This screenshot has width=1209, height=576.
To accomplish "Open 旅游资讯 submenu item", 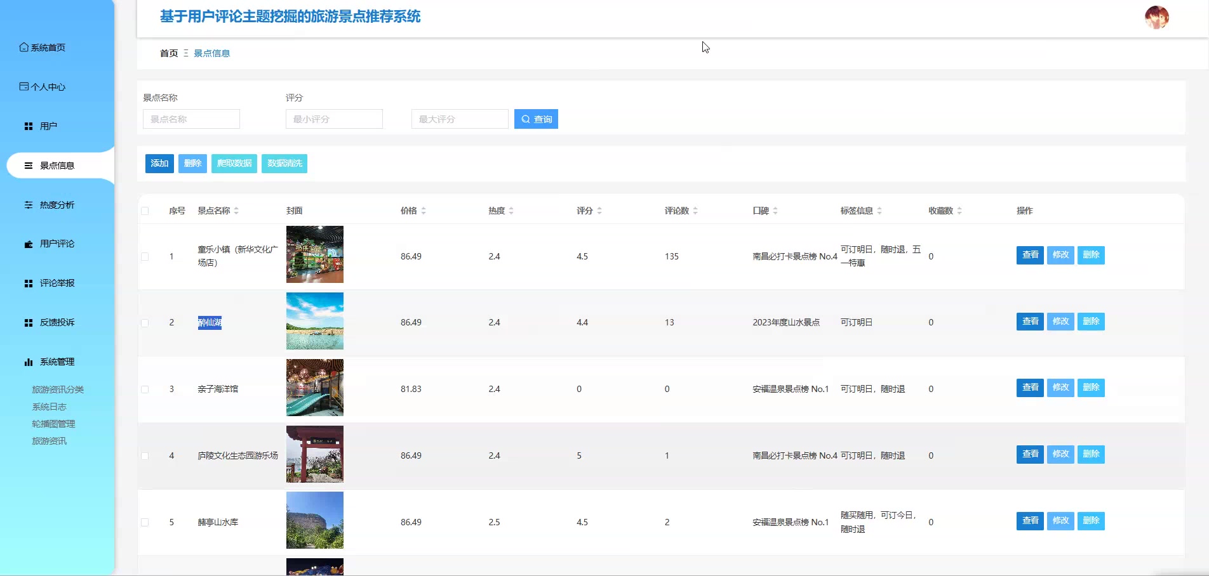I will click(x=49, y=441).
